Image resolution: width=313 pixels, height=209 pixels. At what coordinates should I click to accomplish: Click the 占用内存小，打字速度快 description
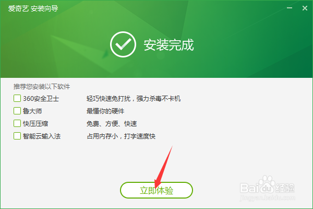(x=121, y=136)
